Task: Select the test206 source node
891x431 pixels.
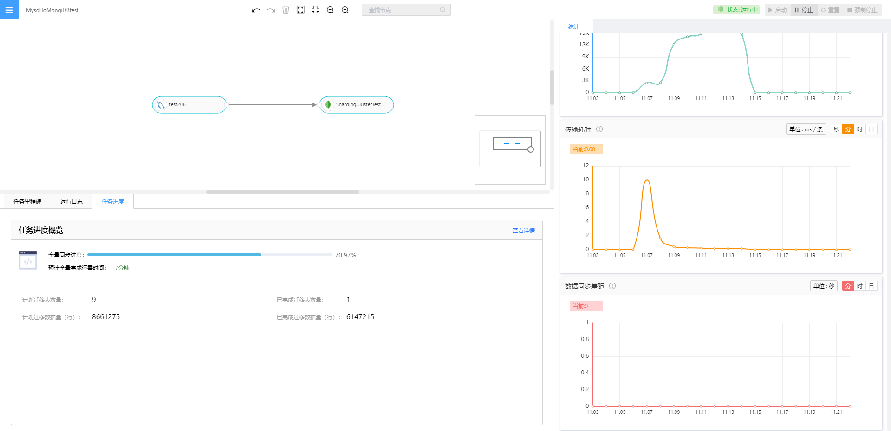Action: point(189,105)
